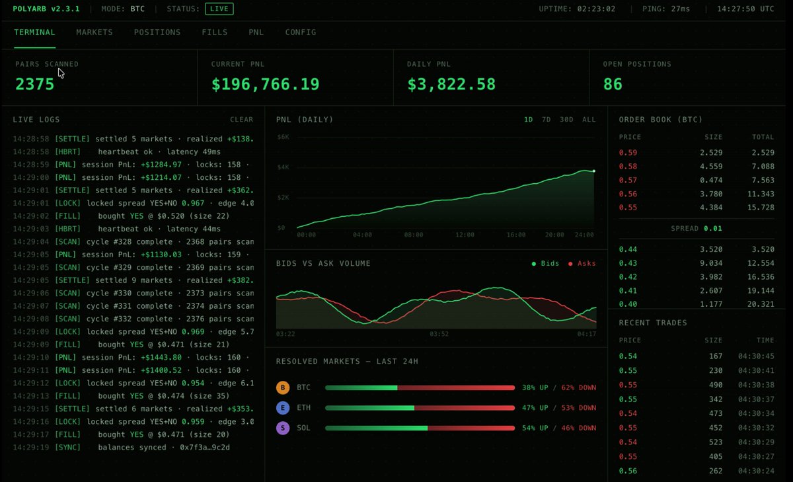
Task: Click the recent trade at 04:30:45
Action: pos(697,356)
